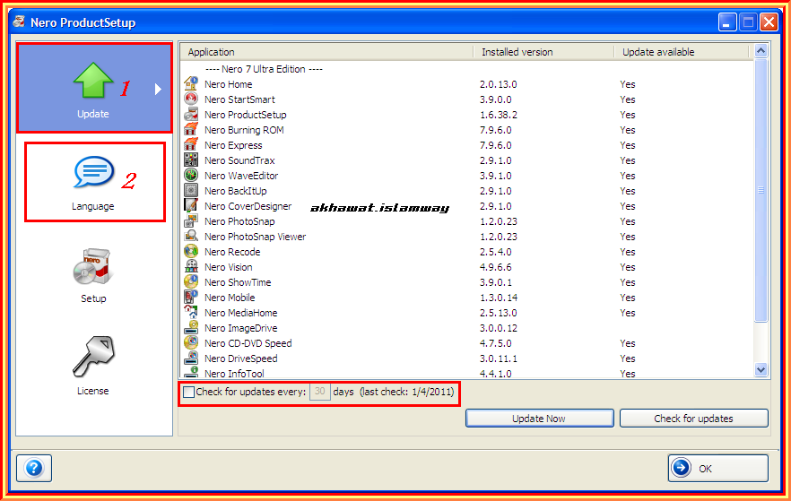791x501 pixels.
Task: Click the Nero DriveSpeed row icon
Action: pyautogui.click(x=191, y=358)
